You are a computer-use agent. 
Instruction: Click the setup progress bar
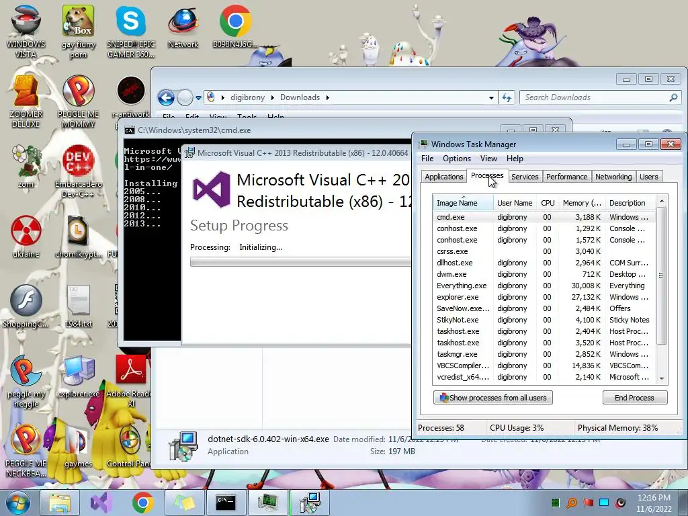(300, 262)
